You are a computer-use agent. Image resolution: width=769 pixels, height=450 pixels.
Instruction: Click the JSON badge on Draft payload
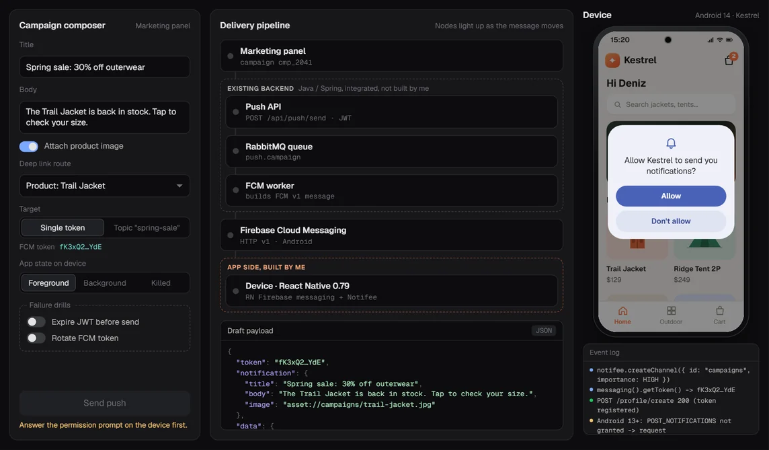[544, 331]
